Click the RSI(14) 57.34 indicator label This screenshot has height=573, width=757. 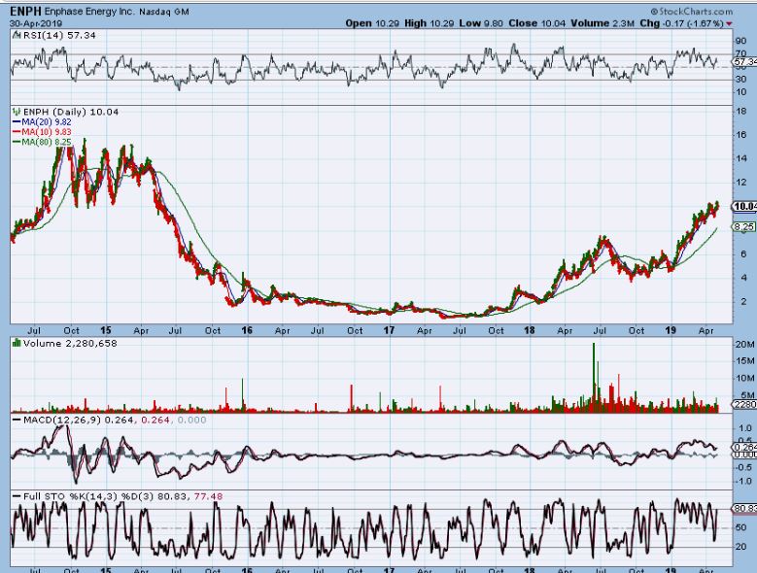[59, 35]
